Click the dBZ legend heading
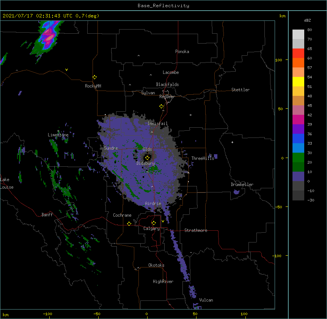Image resolution: width=327 pixels, height=319 pixels. [307, 20]
